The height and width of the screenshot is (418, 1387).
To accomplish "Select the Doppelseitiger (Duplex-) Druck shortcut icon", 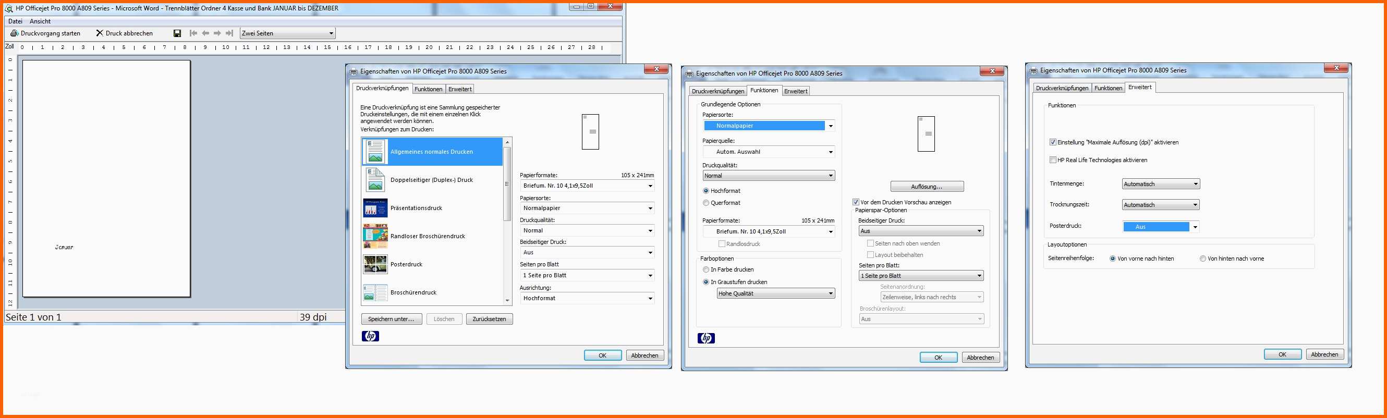I will (375, 180).
